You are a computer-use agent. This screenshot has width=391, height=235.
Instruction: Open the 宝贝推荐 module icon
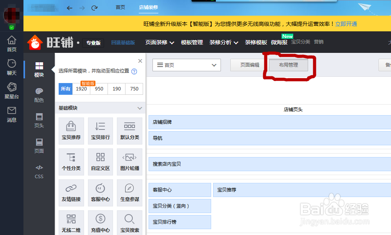point(71,131)
